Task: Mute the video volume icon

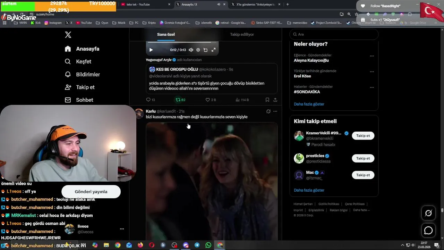Action: [x=191, y=50]
